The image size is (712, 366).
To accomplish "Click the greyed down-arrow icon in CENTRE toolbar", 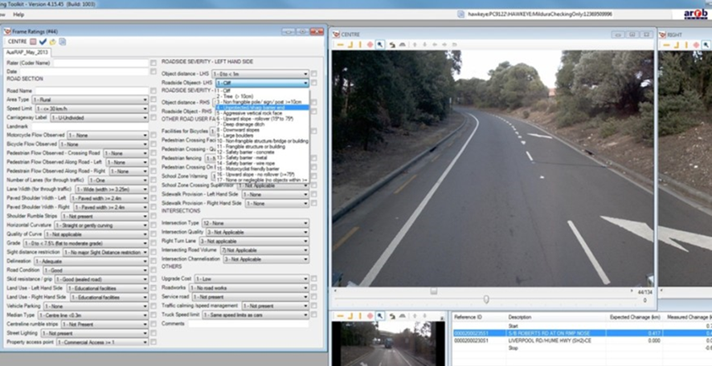I will pos(424,44).
